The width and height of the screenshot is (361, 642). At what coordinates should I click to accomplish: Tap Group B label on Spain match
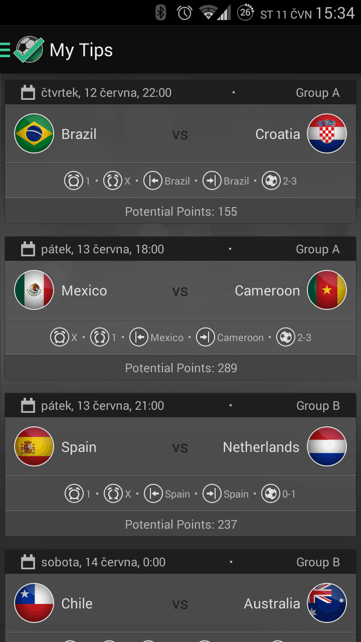coord(318,406)
